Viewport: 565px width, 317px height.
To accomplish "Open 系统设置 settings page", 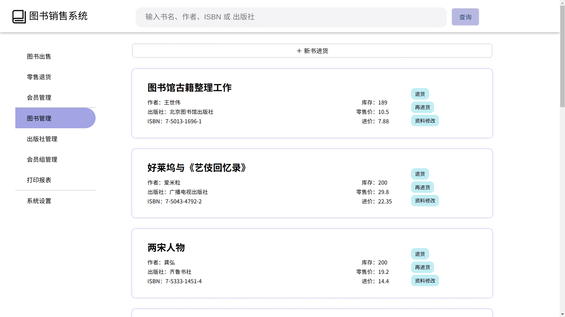I will (39, 201).
